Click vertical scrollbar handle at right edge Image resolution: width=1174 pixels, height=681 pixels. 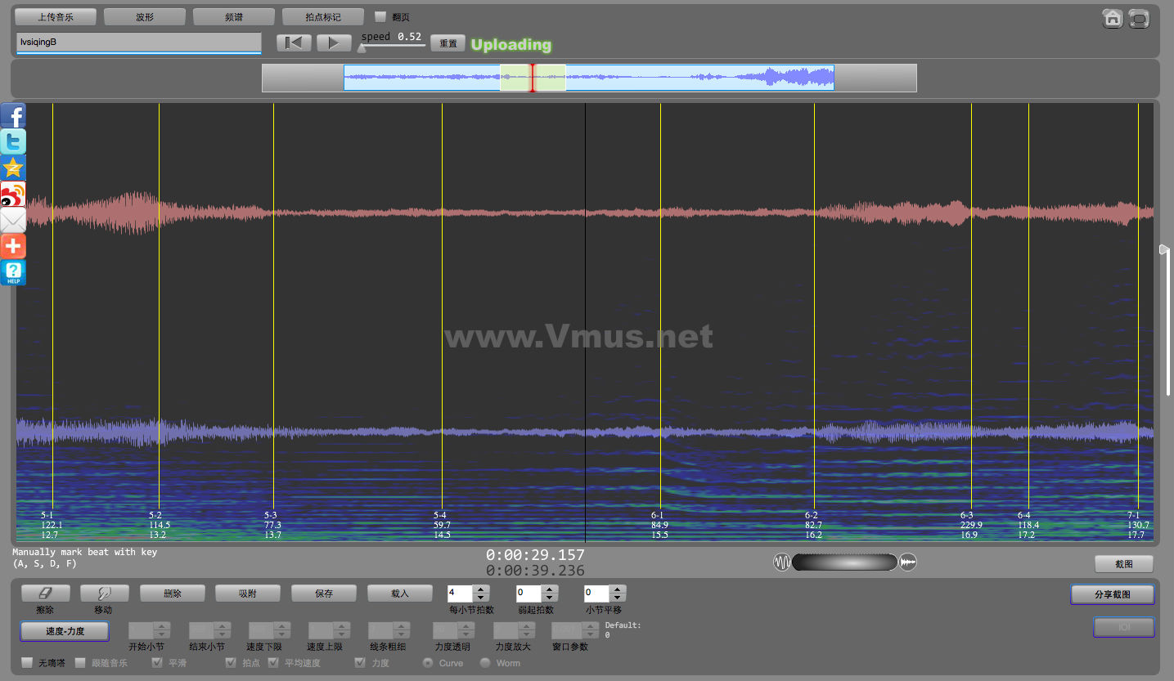tap(1164, 249)
